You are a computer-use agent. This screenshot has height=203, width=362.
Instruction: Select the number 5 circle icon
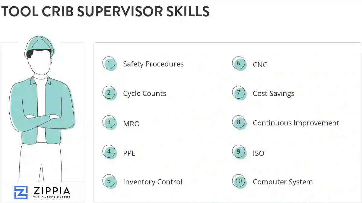tap(109, 181)
